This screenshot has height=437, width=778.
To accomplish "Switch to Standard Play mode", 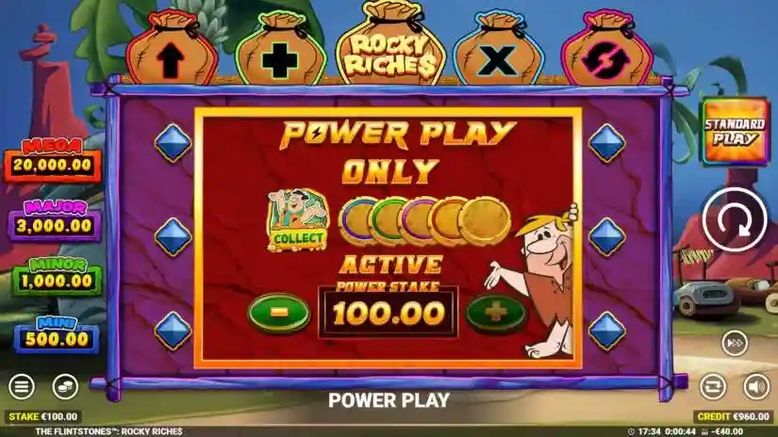I will pyautogui.click(x=735, y=131).
